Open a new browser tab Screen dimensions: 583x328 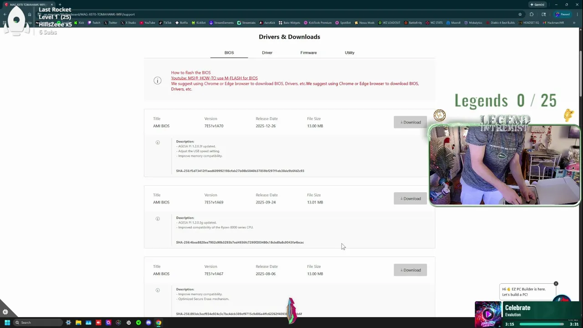pos(60,5)
